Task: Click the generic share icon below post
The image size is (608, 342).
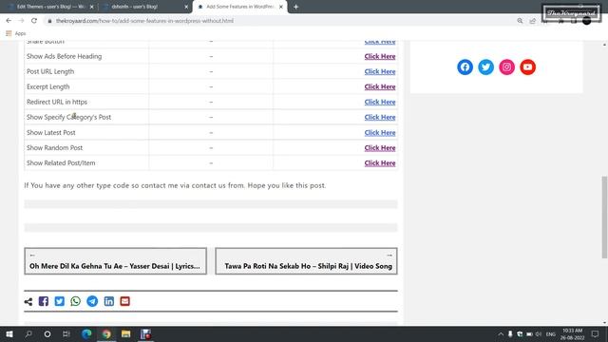Action: tap(28, 301)
